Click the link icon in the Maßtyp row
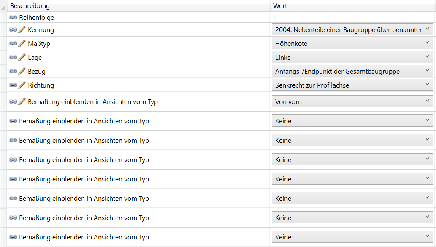The image size is (436, 247). coord(13,43)
